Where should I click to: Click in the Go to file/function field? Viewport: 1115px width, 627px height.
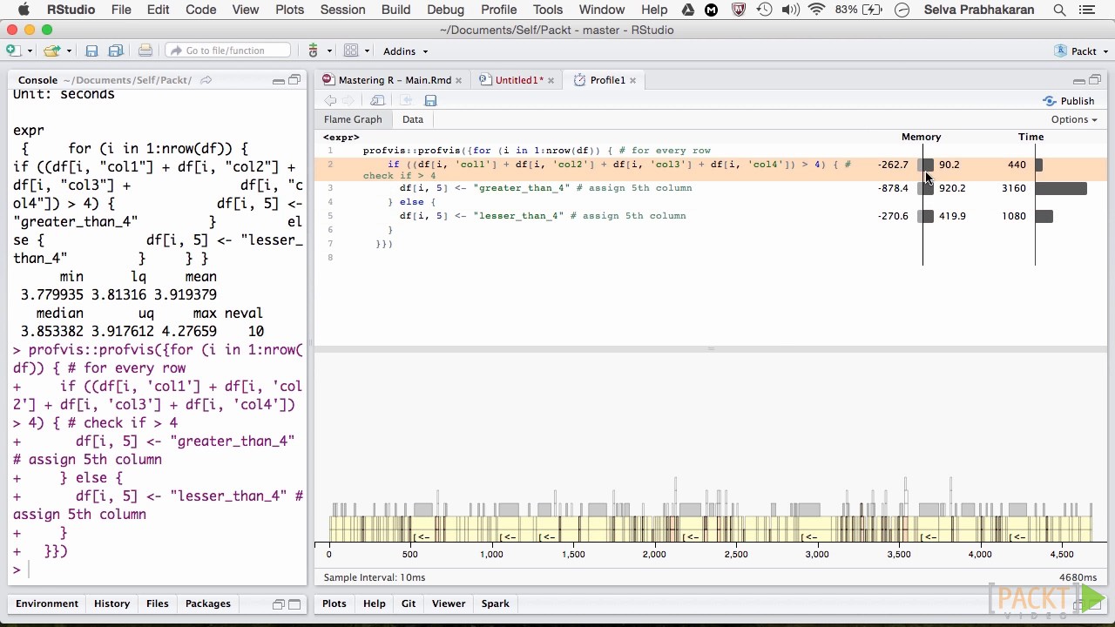pos(228,51)
